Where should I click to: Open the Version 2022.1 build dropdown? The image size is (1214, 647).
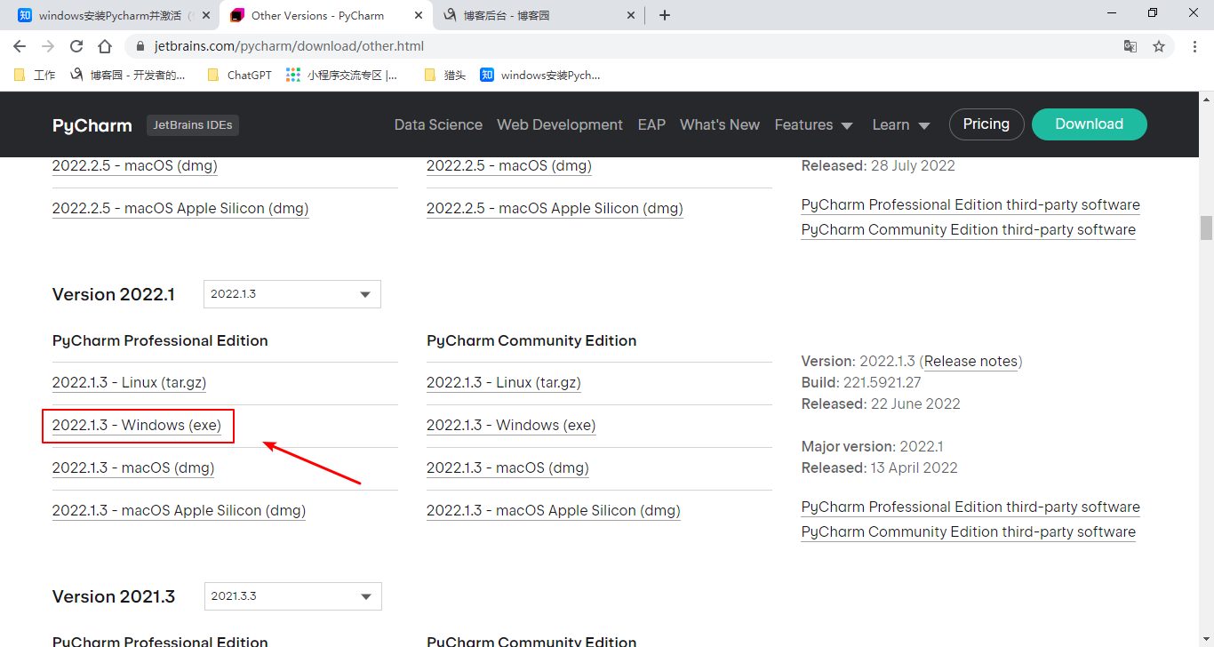click(x=292, y=294)
